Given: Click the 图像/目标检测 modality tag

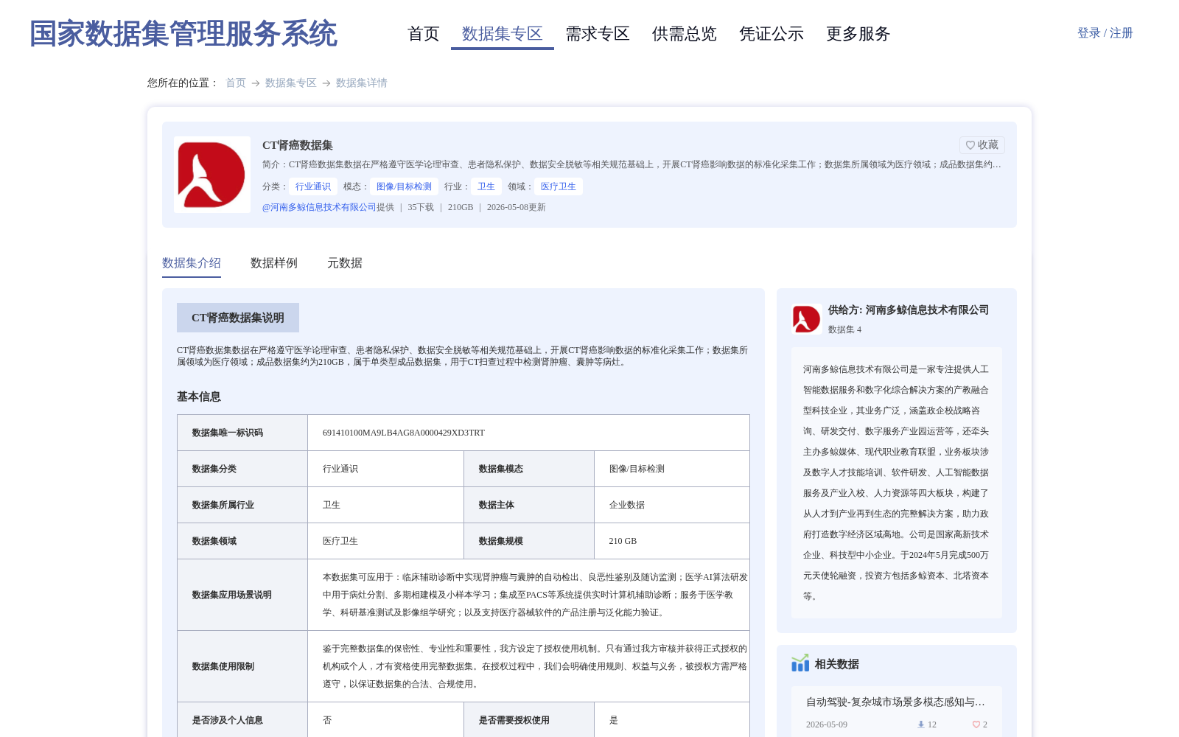Looking at the screenshot, I should pos(404,186).
